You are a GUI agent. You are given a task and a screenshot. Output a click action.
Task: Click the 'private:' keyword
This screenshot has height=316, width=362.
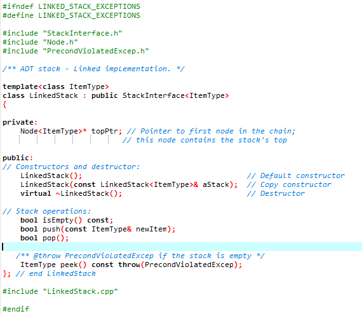click(x=20, y=122)
